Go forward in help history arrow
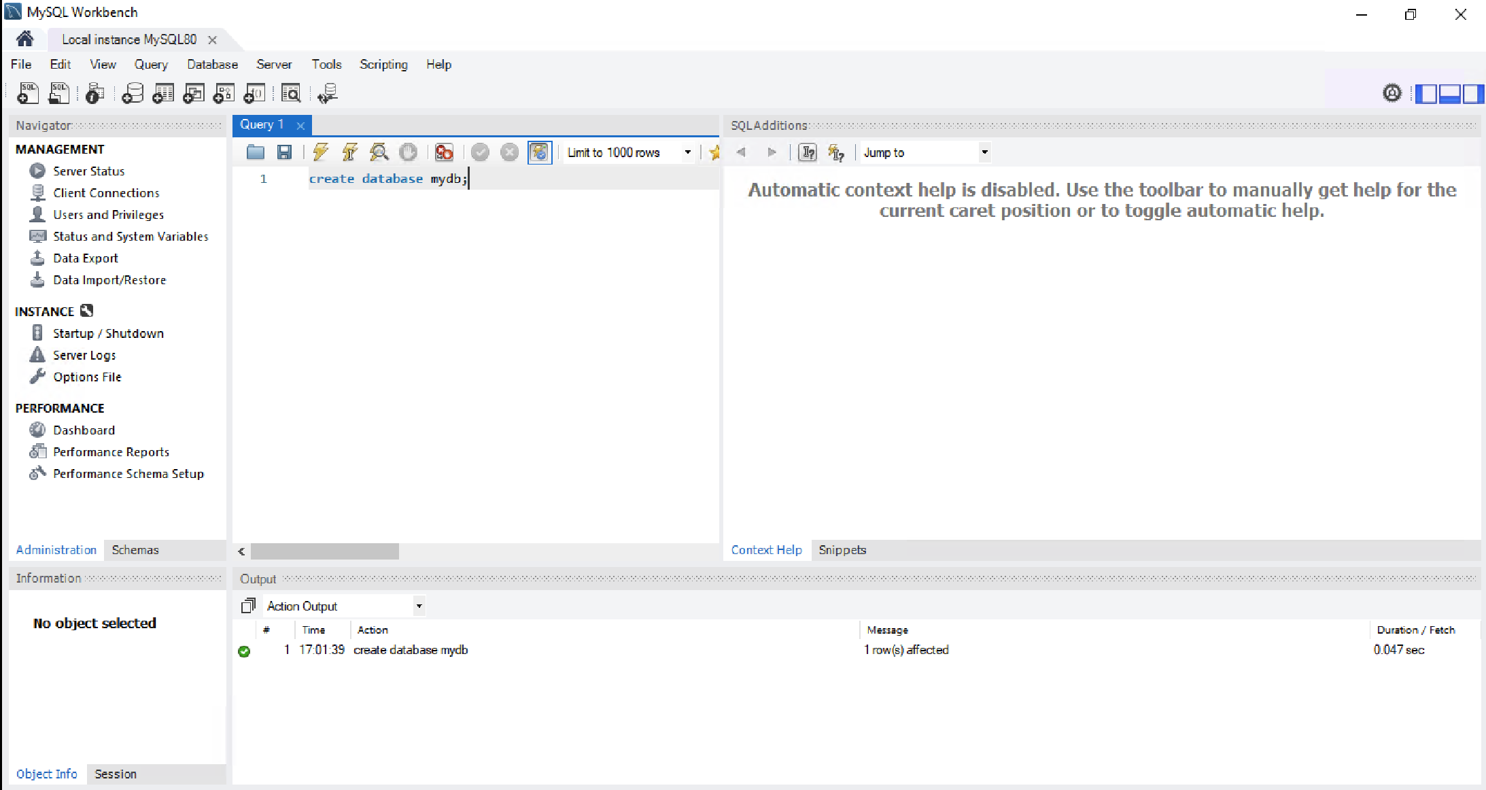 [771, 152]
